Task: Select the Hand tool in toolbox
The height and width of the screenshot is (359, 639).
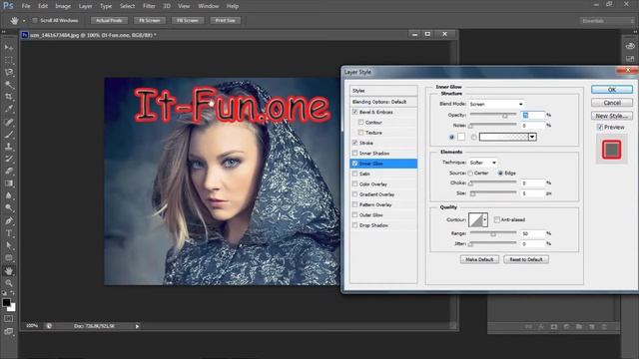Action: (9, 270)
